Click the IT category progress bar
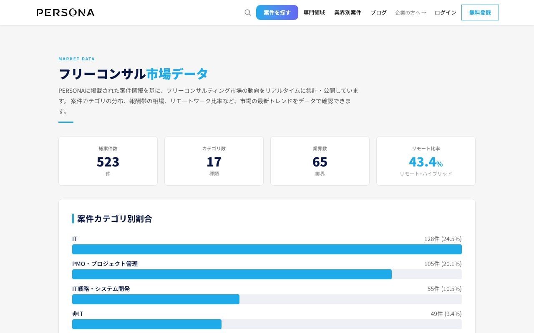 (267, 249)
